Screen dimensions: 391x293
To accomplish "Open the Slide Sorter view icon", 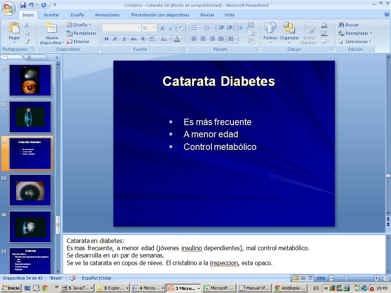I will [302, 278].
